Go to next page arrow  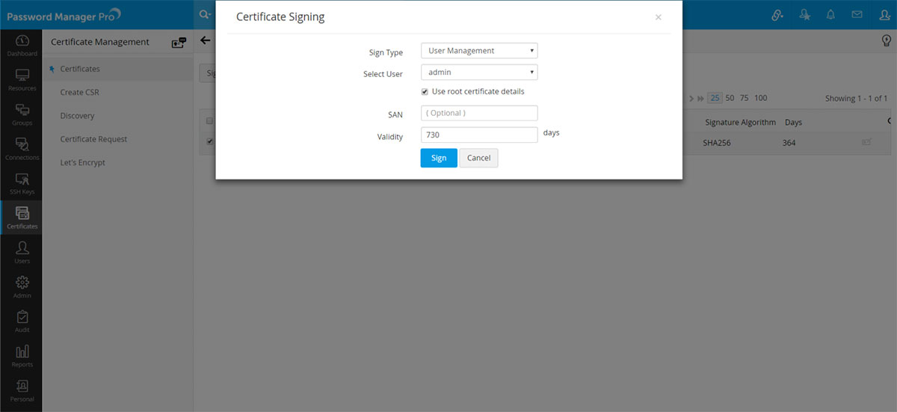691,99
